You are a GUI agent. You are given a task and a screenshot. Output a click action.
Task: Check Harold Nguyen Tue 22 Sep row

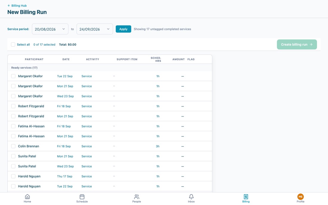(13, 186)
